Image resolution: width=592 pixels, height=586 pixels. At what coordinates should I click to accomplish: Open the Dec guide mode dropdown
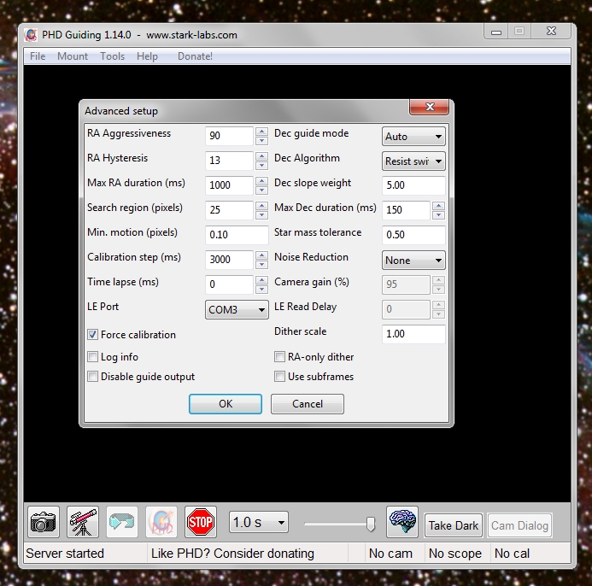pyautogui.click(x=413, y=137)
